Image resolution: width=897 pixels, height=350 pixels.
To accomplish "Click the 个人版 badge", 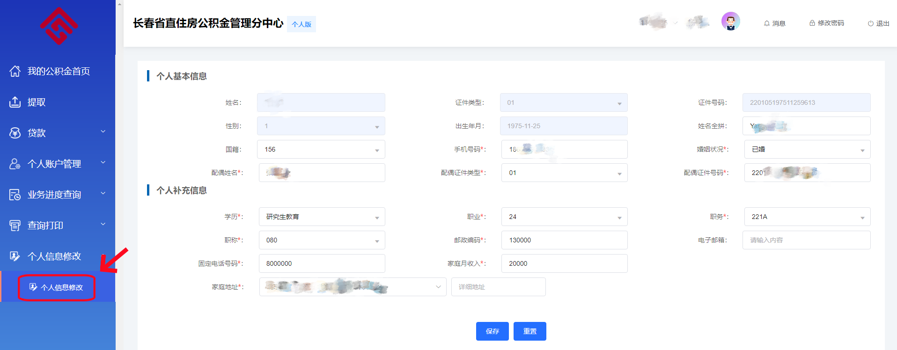I will (x=301, y=24).
